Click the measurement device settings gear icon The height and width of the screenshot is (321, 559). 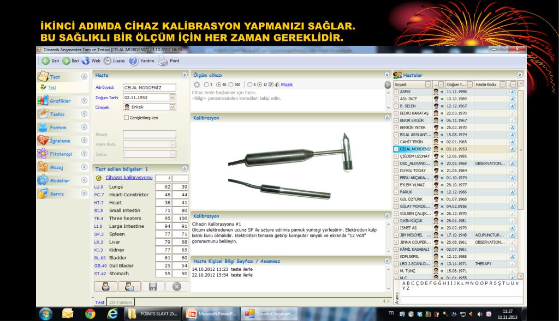[x=197, y=84]
